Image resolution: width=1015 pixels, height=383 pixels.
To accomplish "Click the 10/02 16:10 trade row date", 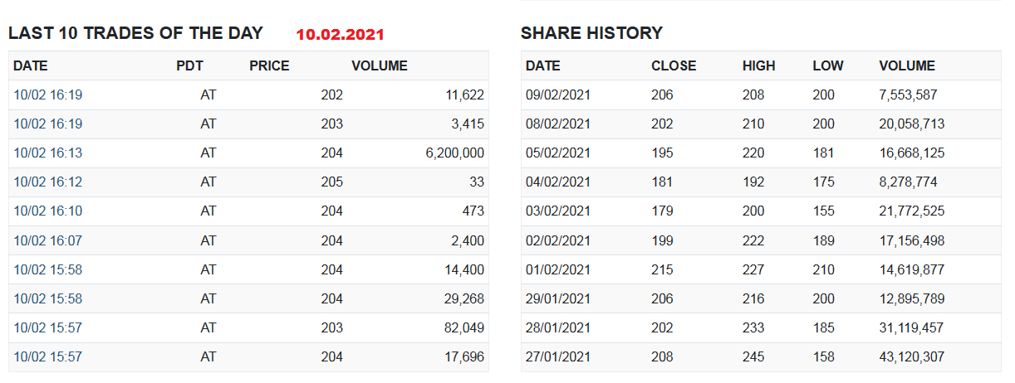I will [x=48, y=211].
